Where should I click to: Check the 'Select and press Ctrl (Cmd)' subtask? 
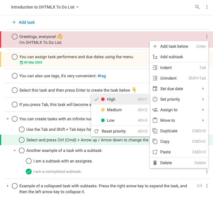(x=22, y=140)
